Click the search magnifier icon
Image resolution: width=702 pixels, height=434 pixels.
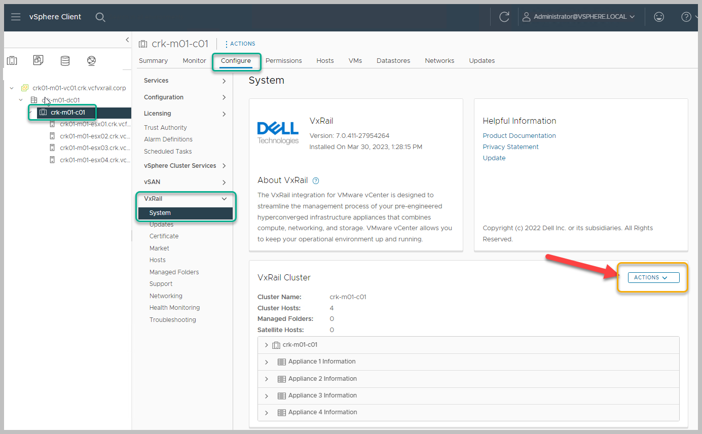(100, 17)
